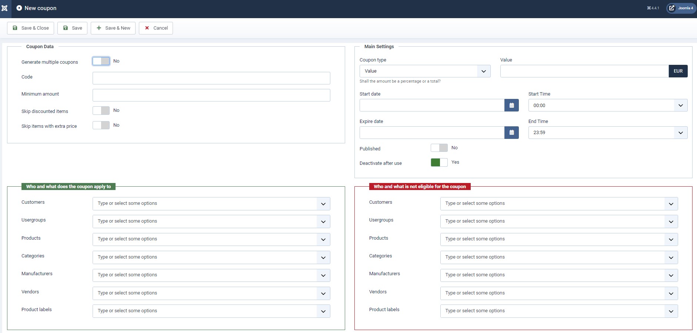Click the Save & Close button
This screenshot has width=697, height=333.
[x=31, y=28]
